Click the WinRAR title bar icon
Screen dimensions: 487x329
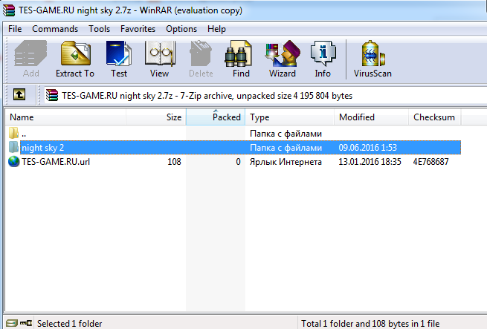tap(9, 10)
